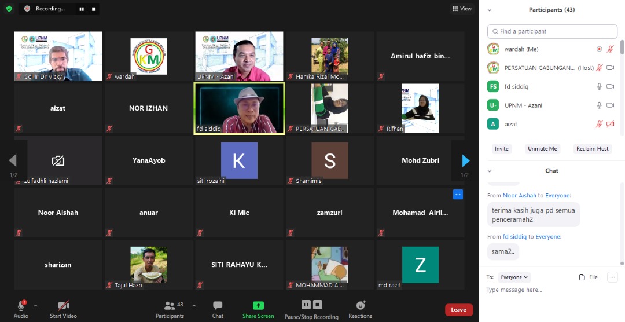Collapse the Chat panel chevron
Viewport: 625px width, 322px height.
[490, 171]
